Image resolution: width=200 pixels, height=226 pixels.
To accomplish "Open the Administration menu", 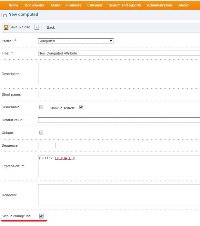I will pos(159,5).
